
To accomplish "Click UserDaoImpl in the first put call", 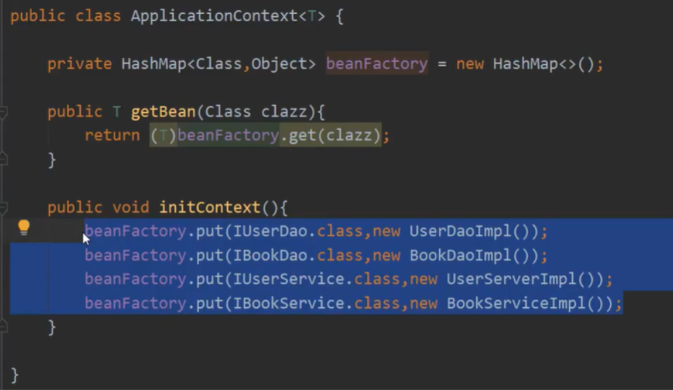I will click(x=460, y=231).
